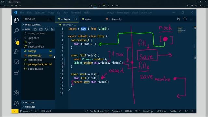Click the remote window indicator in the status bar
Image resolution: width=208 pixels, height=117 pixels.
point(15,111)
